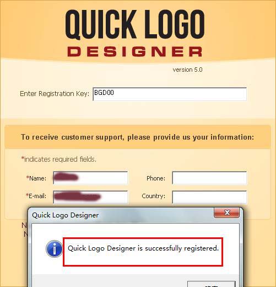The image size is (276, 287).
Task: Click the Phone field label
Action: click(156, 178)
